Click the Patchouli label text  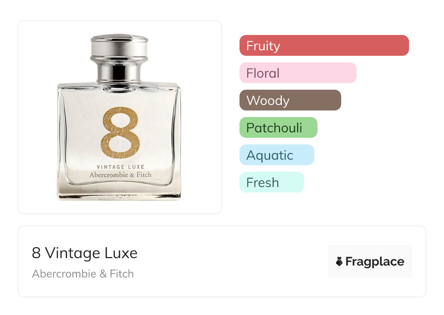[274, 128]
